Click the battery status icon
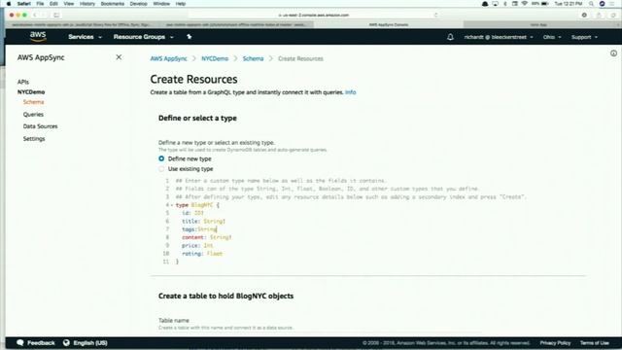Image resolution: width=622 pixels, height=350 pixels. (x=545, y=4)
